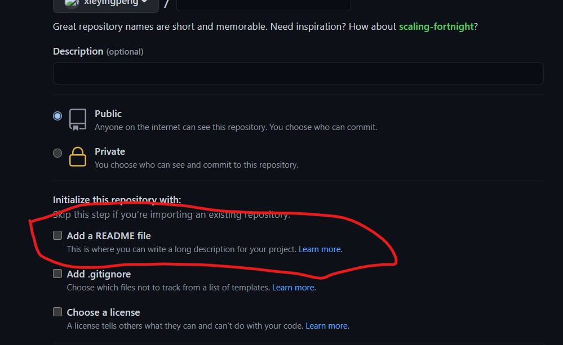563x345 pixels.
Task: Click the Choose a license label text
Action: pyautogui.click(x=103, y=312)
